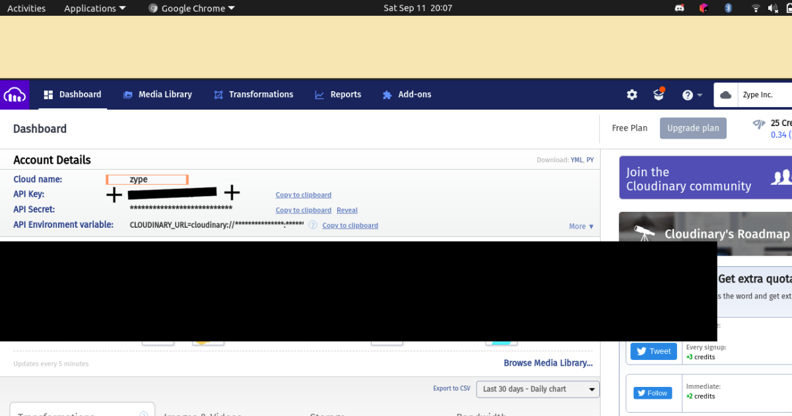The height and width of the screenshot is (416, 792).
Task: Click the credits usage gauge icon
Action: point(759,123)
